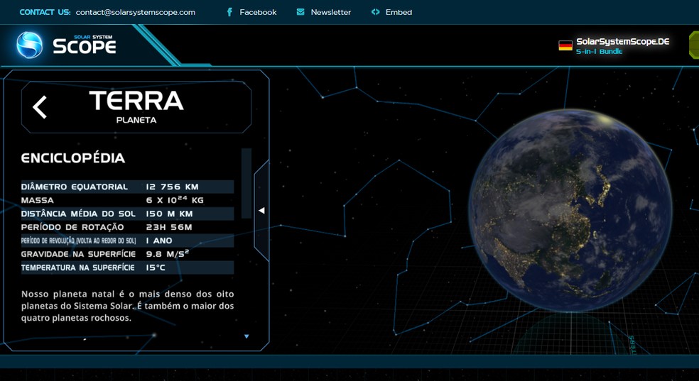Click the PLANETA subtitle under TERRA
Image resolution: width=699 pixels, height=381 pixels.
click(x=136, y=120)
